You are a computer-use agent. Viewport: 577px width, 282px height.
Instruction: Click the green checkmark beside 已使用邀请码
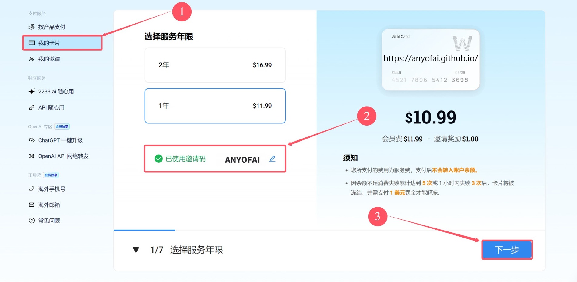(158, 159)
